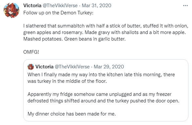Click Victoria's large profile avatar
Image resolution: width=192 pixels, height=125 pixels.
[11, 10]
